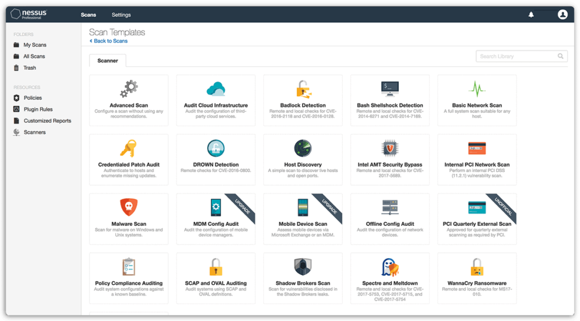This screenshot has width=580, height=321.
Task: Click the DROWN Detection description text
Action: 216,170
